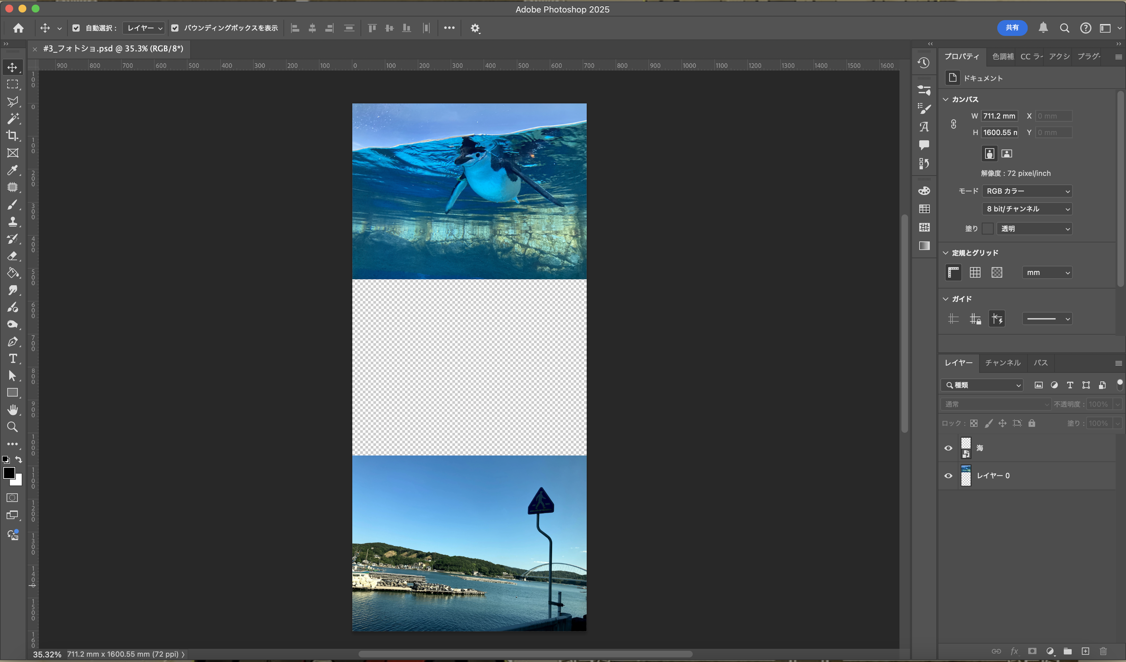Select the Crop tool

(12, 135)
